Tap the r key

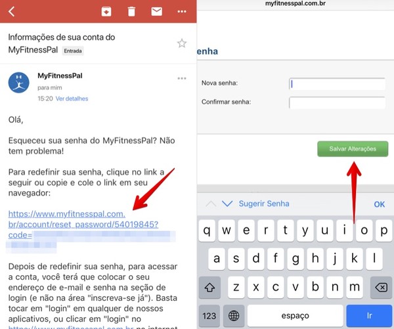tap(266, 230)
